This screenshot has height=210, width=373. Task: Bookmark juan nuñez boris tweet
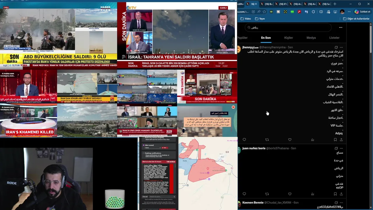tap(335, 194)
